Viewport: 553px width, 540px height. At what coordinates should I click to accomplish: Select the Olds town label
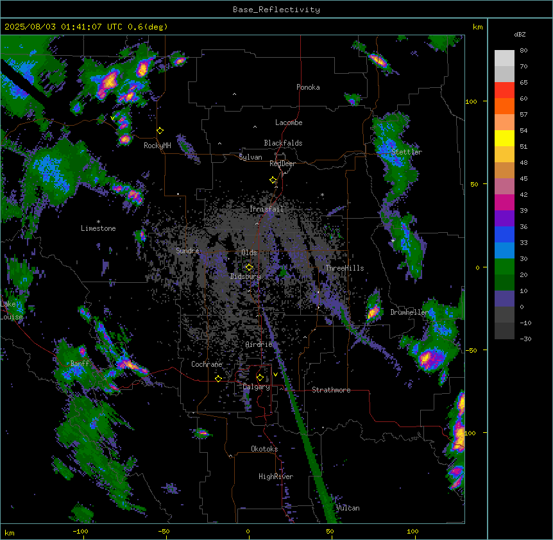click(x=249, y=253)
